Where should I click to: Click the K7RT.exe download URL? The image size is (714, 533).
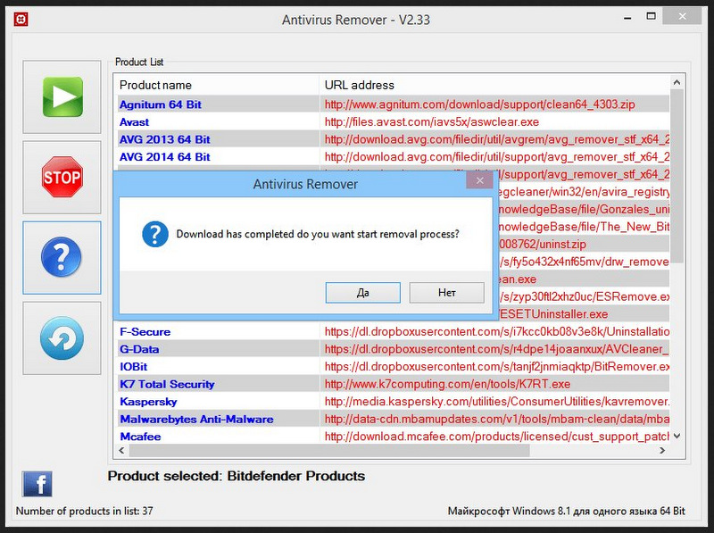(x=447, y=384)
